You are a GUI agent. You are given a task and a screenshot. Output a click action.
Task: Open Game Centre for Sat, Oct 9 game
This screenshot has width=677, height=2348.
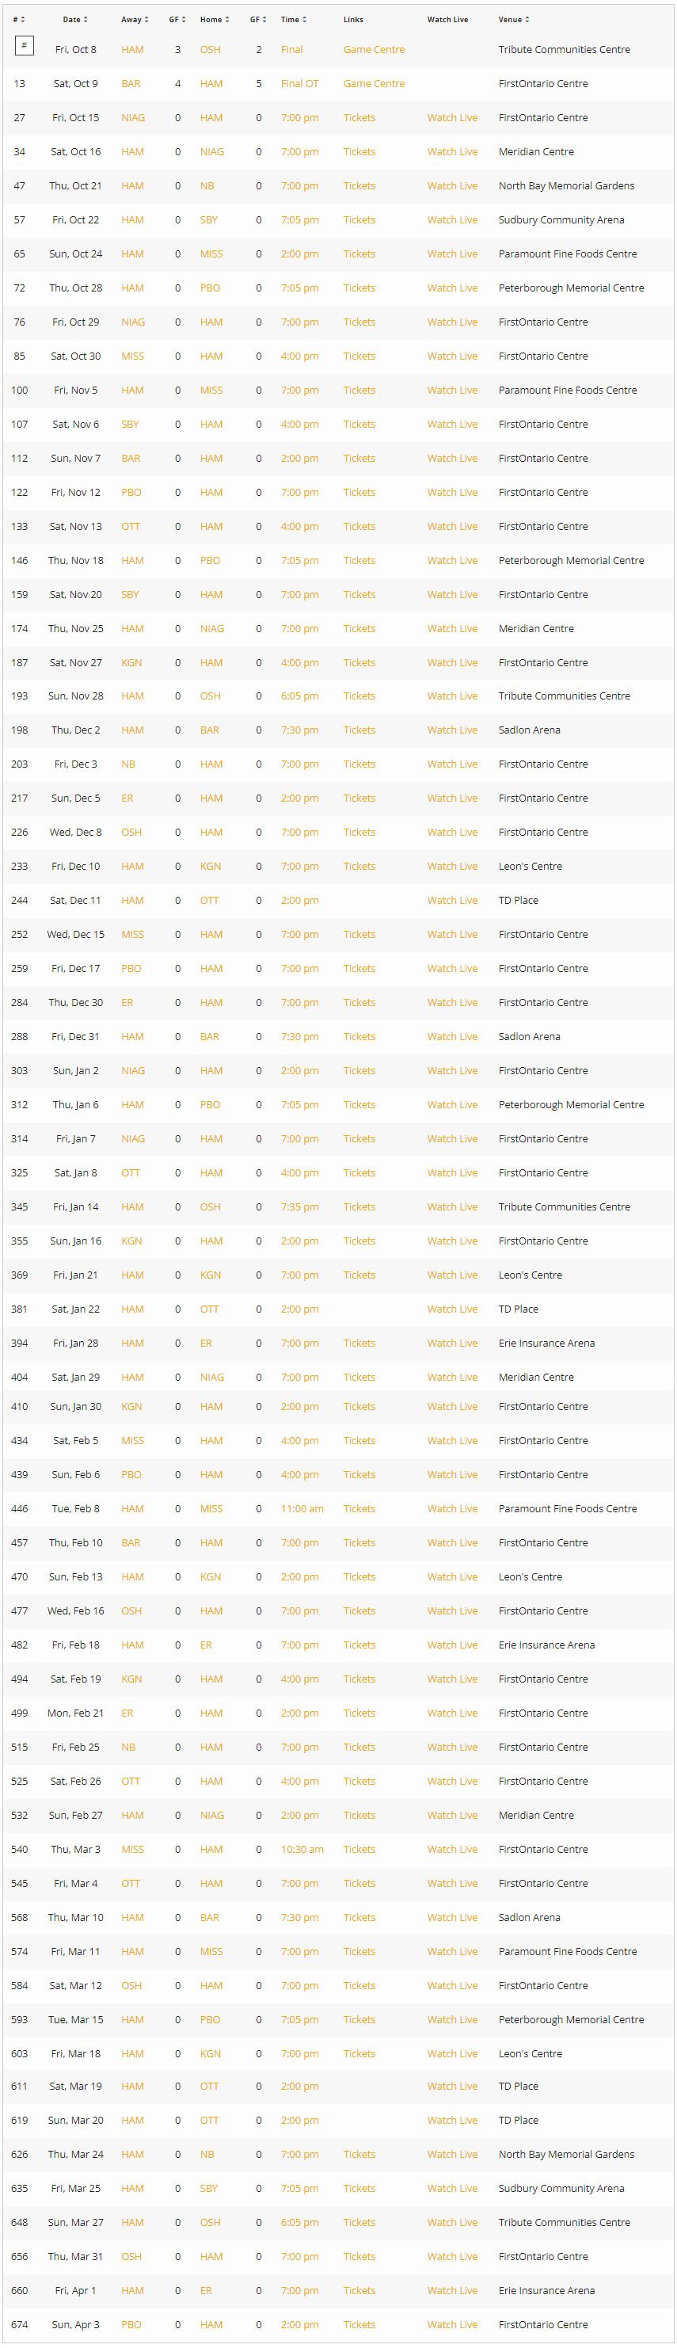pos(374,83)
